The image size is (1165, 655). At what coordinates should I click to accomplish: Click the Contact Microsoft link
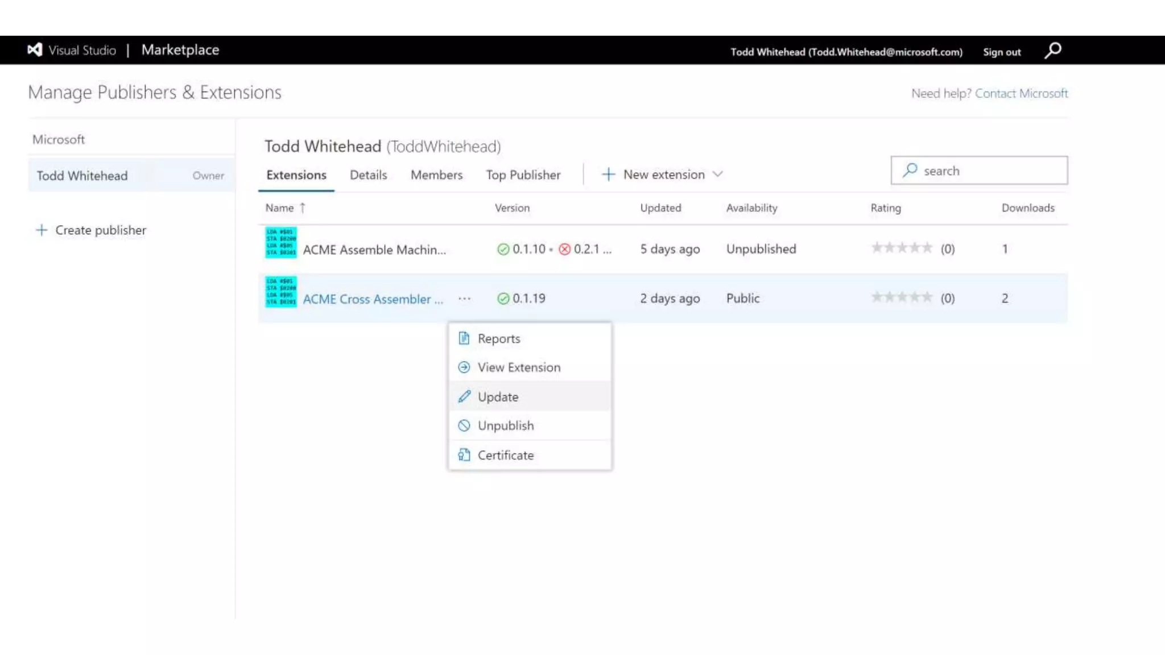coord(1021,93)
